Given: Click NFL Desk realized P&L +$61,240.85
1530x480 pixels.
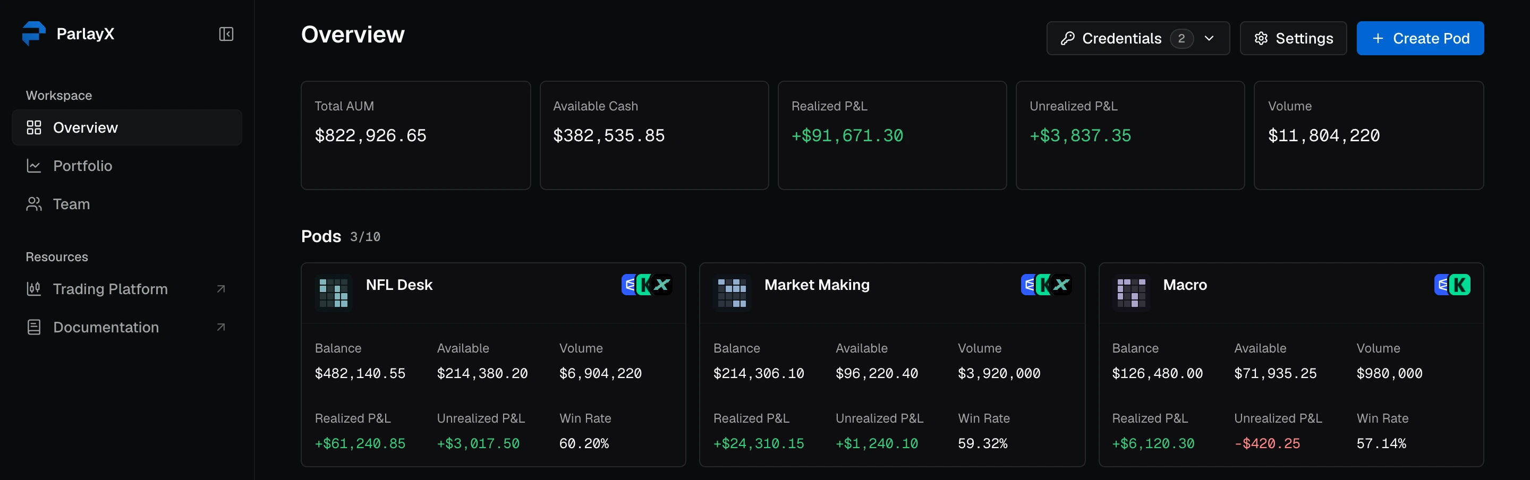Looking at the screenshot, I should tap(360, 444).
